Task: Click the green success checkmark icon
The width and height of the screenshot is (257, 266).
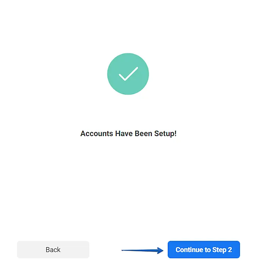Action: pyautogui.click(x=128, y=74)
